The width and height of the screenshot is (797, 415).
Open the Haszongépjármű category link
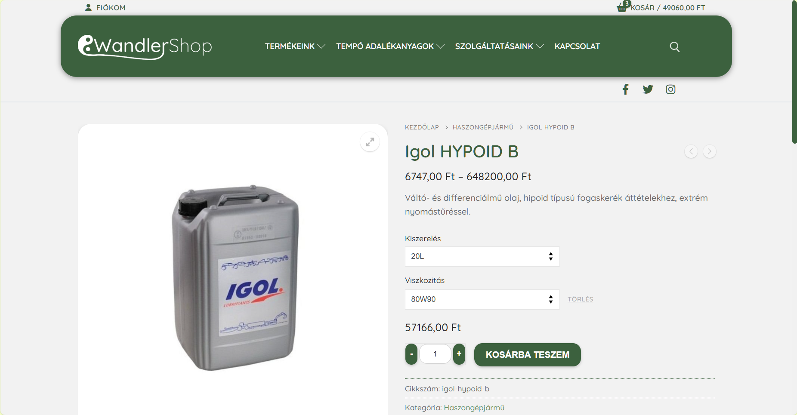474,408
